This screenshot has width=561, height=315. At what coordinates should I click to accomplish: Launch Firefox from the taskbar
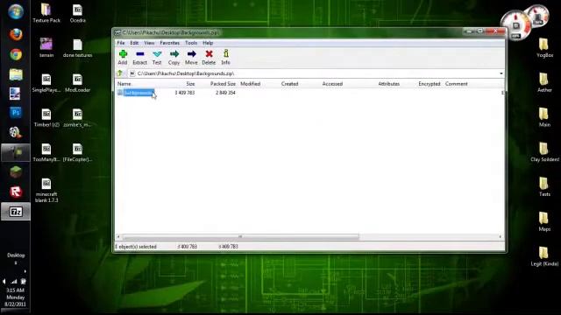[16, 35]
